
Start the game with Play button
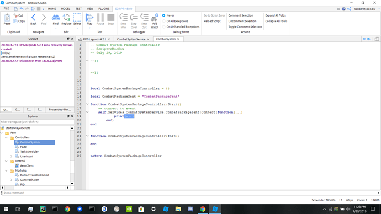[x=89, y=19]
